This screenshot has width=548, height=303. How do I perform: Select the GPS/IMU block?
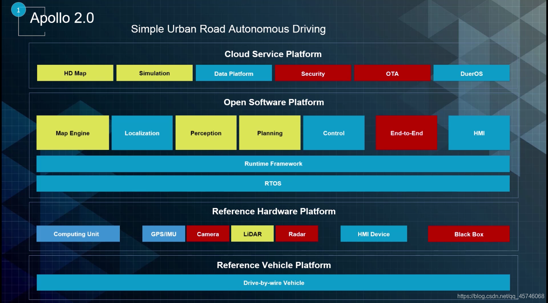click(x=164, y=234)
